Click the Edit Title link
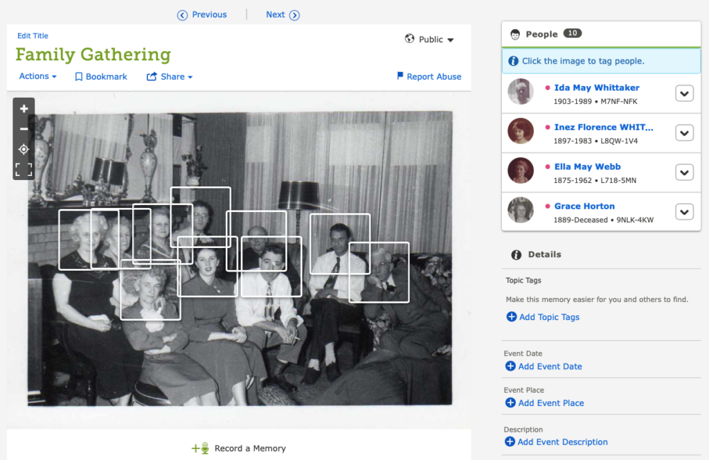 33,36
